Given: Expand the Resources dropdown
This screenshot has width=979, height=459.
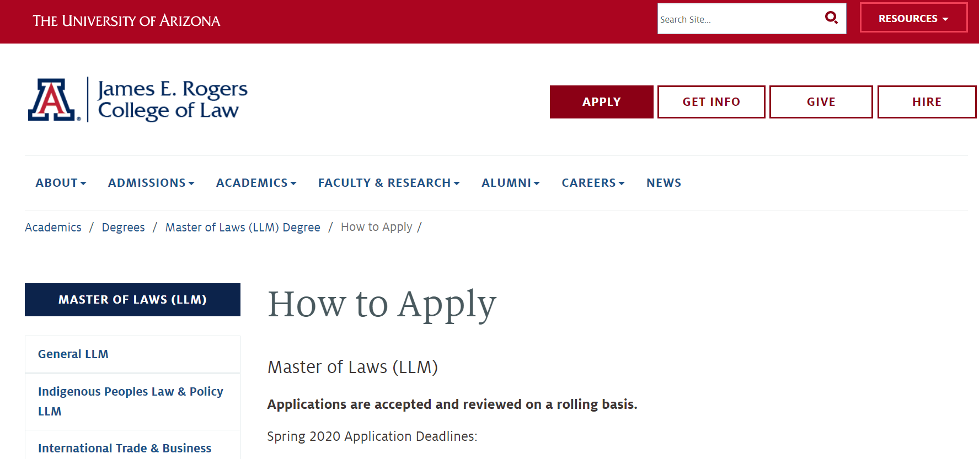Looking at the screenshot, I should (913, 18).
